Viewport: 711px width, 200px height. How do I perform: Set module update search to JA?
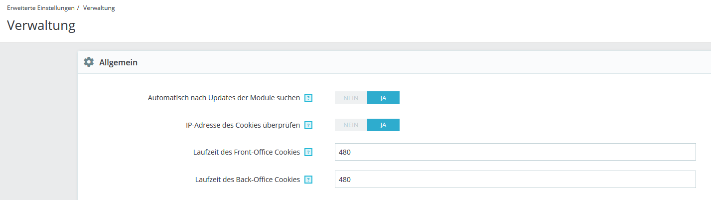click(383, 98)
